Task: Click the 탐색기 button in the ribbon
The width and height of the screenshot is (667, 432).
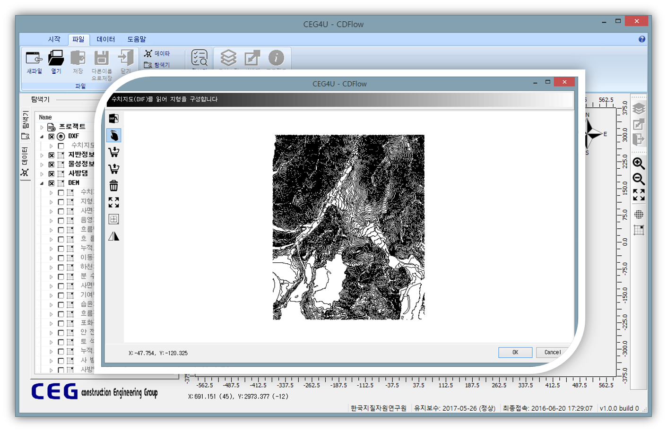Action: [x=157, y=65]
